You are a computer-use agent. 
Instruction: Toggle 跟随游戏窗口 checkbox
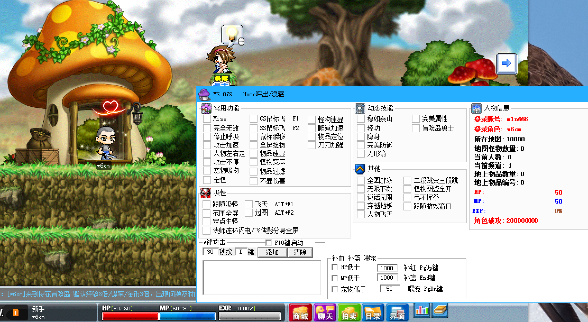(x=407, y=206)
